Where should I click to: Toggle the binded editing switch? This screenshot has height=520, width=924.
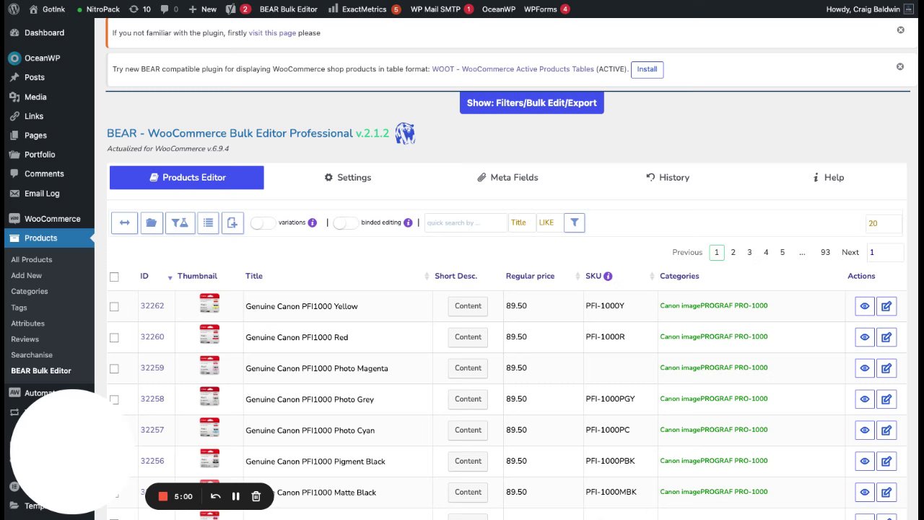point(346,222)
